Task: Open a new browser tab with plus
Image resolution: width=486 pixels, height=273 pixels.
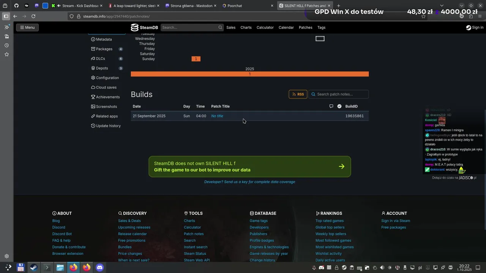Action: click(x=338, y=6)
